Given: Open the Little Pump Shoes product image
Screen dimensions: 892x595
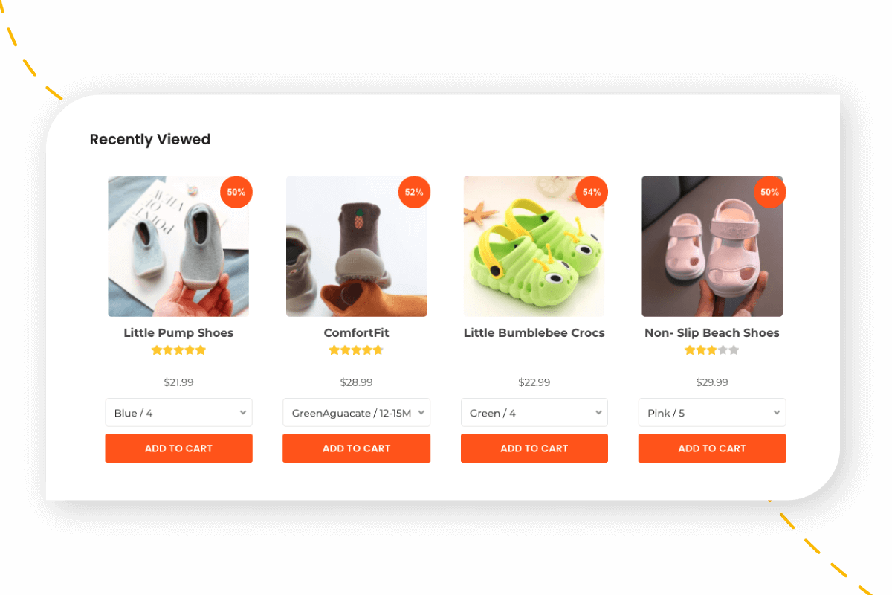Looking at the screenshot, I should 178,246.
